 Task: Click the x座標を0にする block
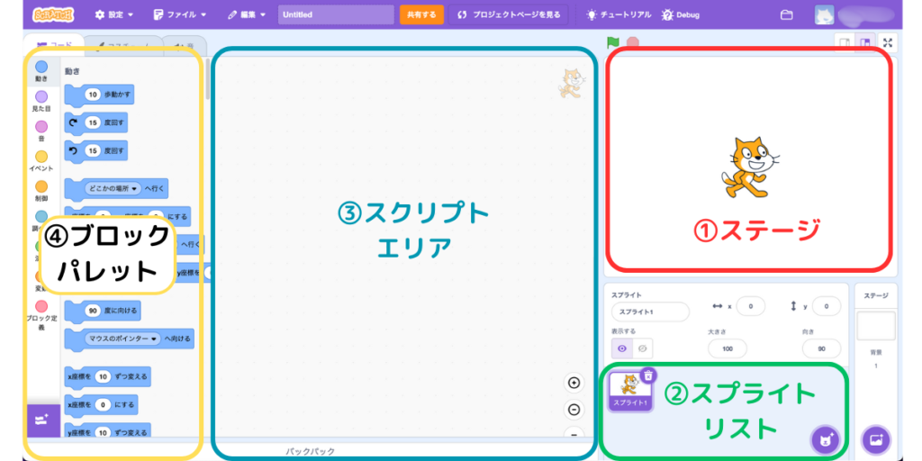click(x=101, y=404)
